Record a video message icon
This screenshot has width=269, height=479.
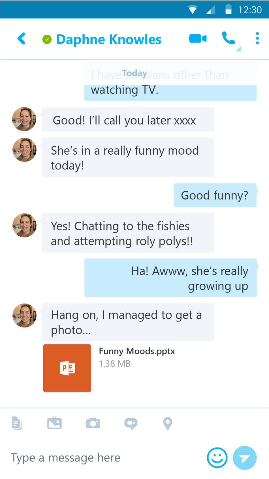pos(131,423)
